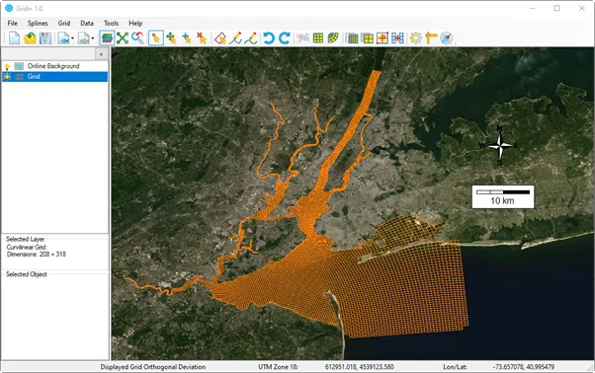Select the magnifier zoom tool
This screenshot has width=595, height=373.
[x=137, y=37]
